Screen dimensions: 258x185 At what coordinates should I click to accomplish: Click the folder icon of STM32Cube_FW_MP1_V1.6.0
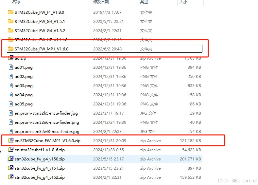[x=11, y=49]
